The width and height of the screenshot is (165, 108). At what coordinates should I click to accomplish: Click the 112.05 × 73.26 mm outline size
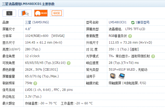[x=130, y=43]
